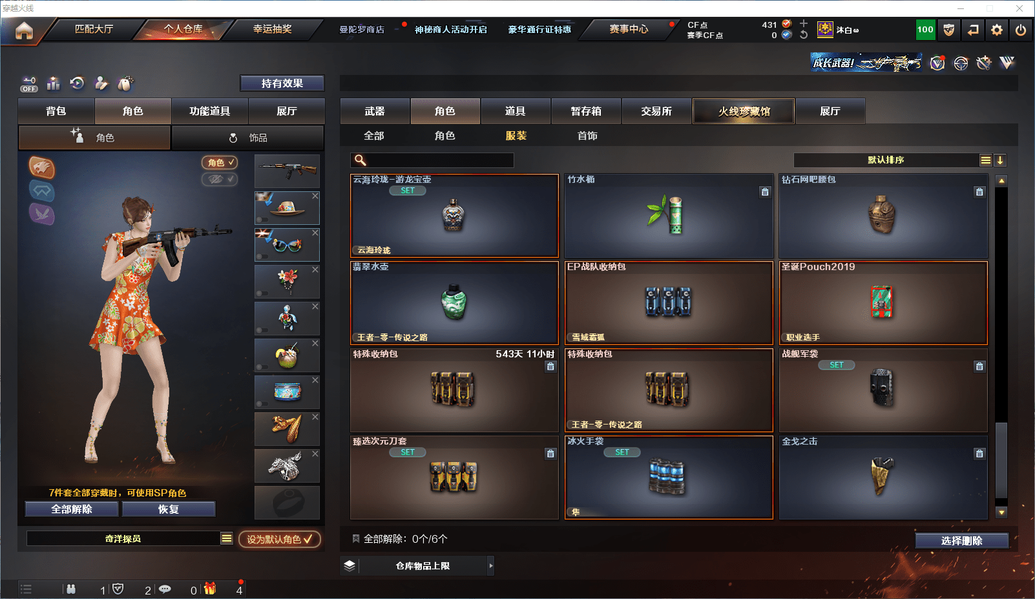Click trash icon on 钻石网吧腰包 card
The height and width of the screenshot is (599, 1035).
click(979, 192)
